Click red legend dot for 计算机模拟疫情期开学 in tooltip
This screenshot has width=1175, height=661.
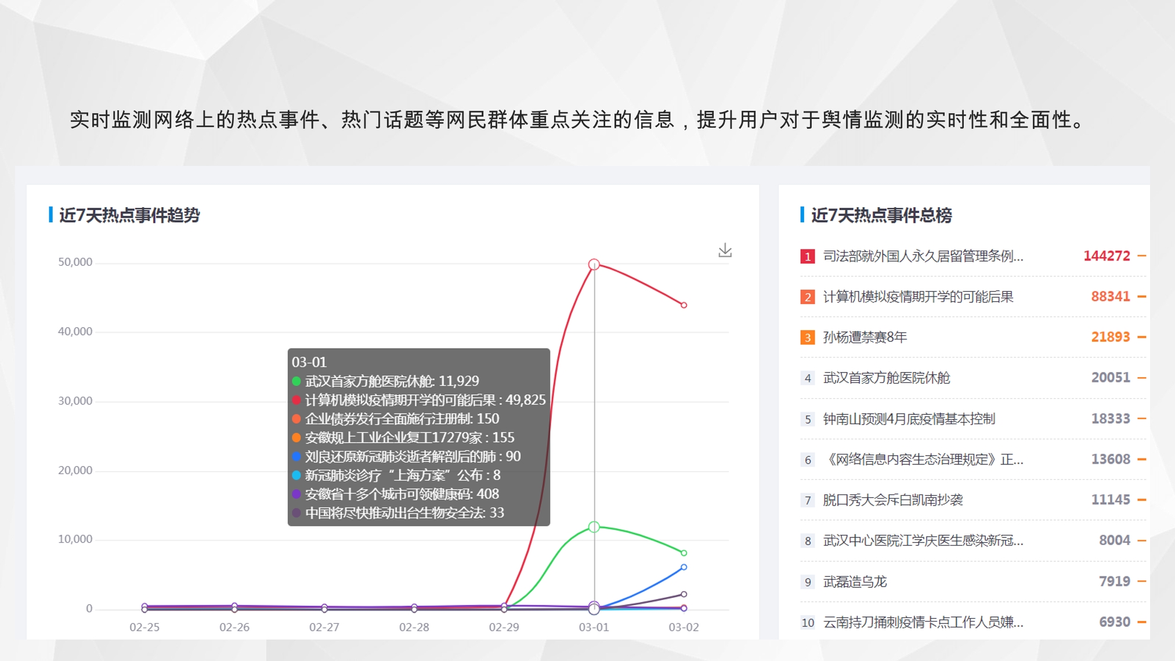tap(296, 400)
